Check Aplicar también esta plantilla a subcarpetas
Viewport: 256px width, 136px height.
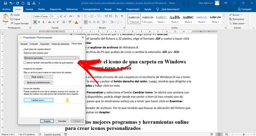coord(25,62)
